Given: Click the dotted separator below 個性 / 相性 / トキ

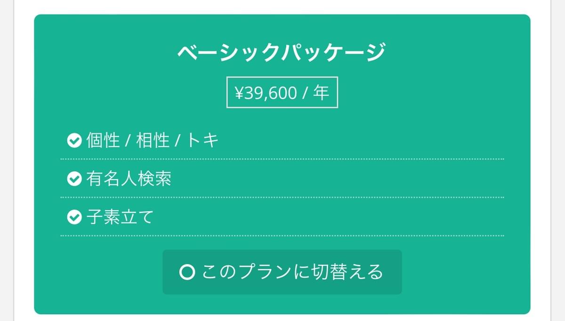Looking at the screenshot, I should pos(282,159).
